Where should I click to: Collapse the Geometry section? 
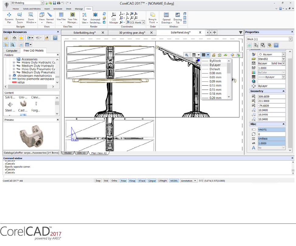(x=284, y=91)
